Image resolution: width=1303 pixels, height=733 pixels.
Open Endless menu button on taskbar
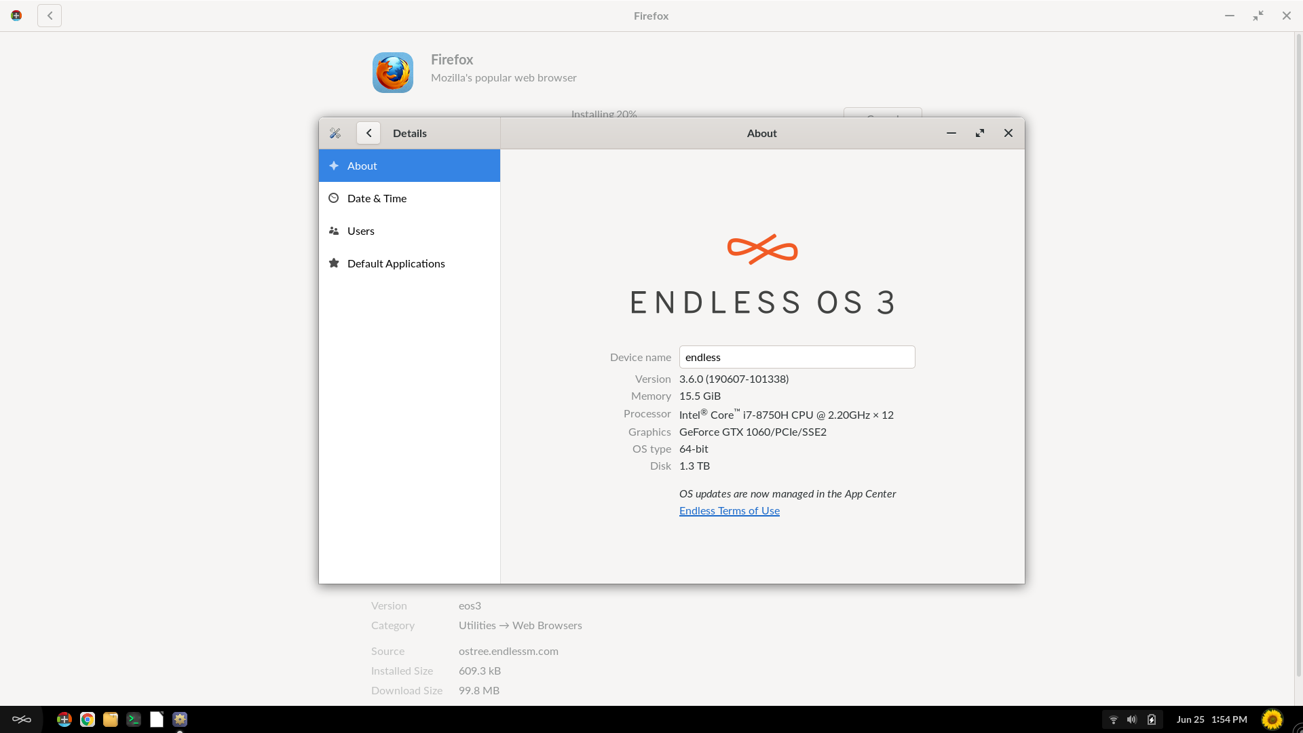coord(22,719)
